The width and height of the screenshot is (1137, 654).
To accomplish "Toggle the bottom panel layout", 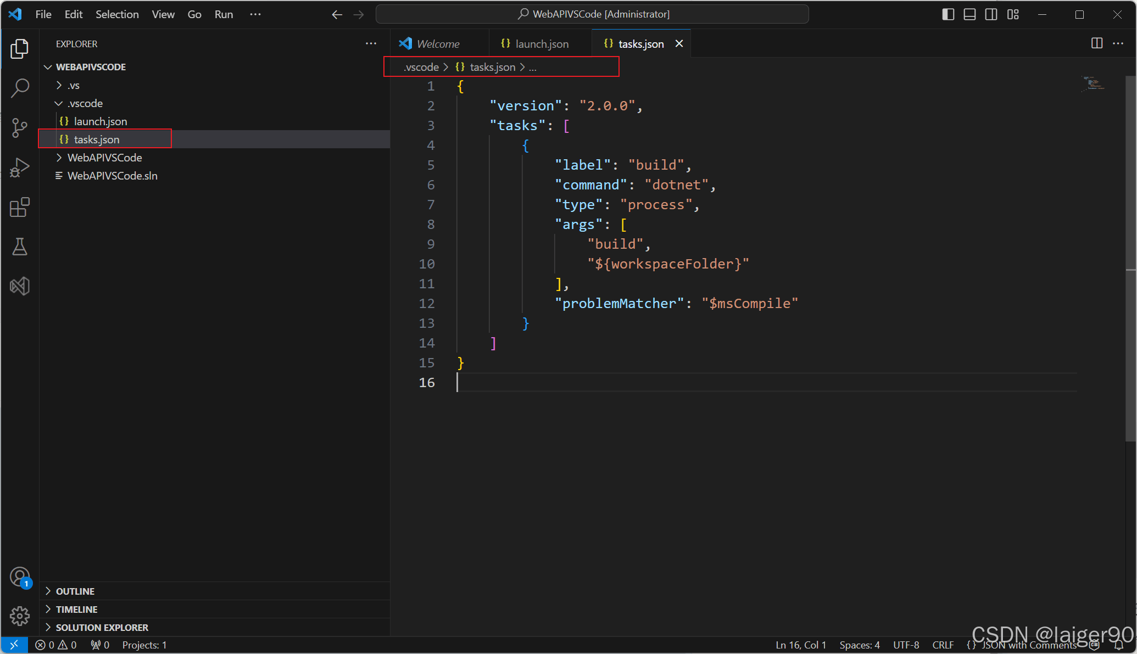I will click(x=969, y=14).
